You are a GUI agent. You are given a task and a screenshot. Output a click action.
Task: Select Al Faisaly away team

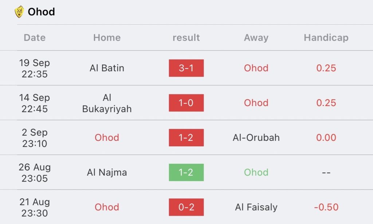click(256, 207)
